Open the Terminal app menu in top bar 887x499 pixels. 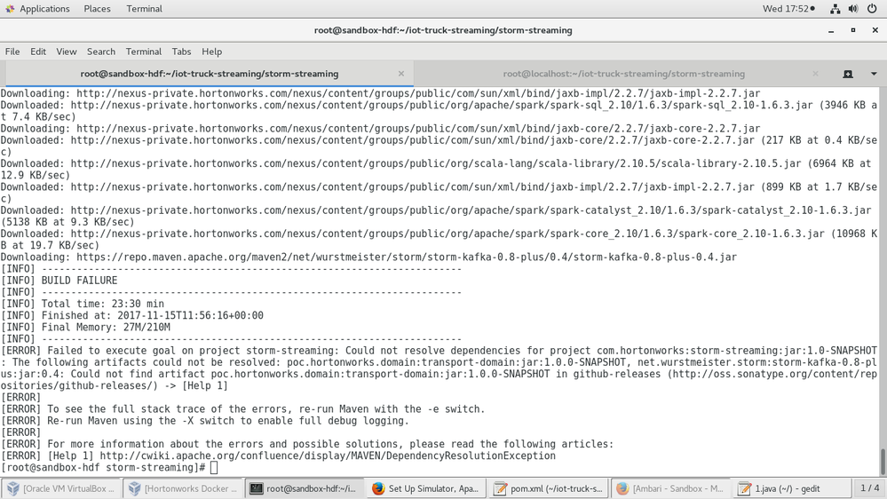[x=144, y=9]
